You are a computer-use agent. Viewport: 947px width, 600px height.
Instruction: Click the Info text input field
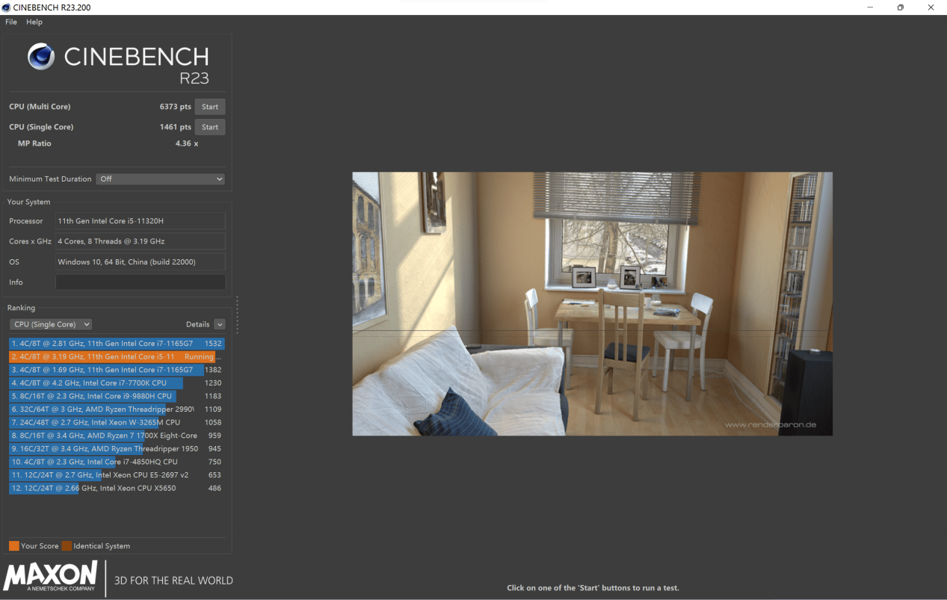pos(141,282)
